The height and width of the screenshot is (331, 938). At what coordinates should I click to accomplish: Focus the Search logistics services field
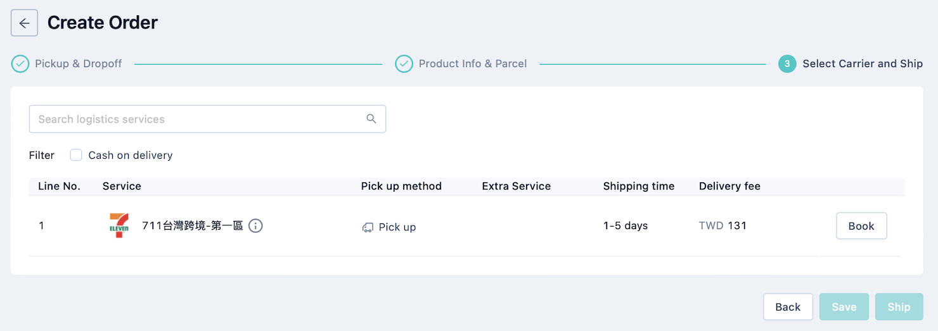pos(207,119)
